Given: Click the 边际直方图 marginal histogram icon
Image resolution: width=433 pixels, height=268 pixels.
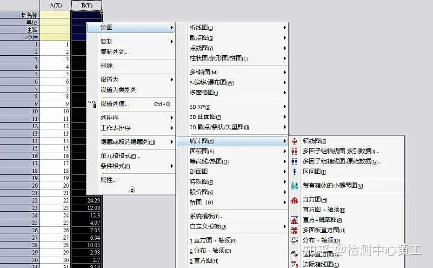Looking at the screenshot, I should tap(294, 255).
